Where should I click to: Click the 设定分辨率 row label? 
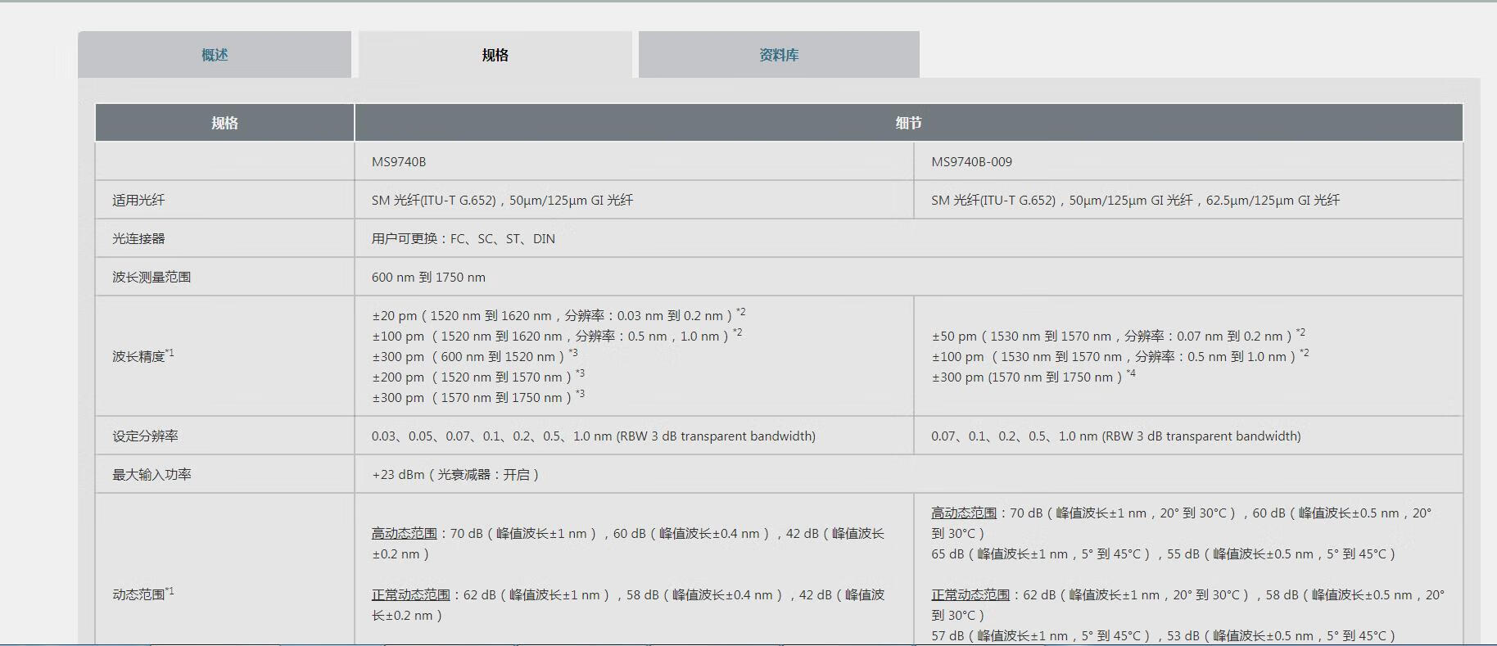tap(145, 436)
